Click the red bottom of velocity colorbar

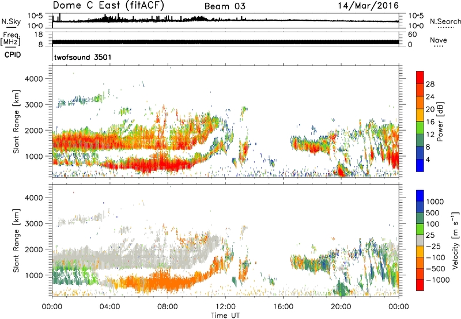click(x=420, y=285)
